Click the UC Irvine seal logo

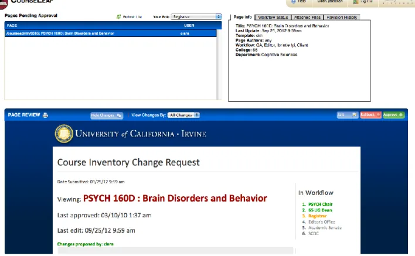(x=64, y=134)
